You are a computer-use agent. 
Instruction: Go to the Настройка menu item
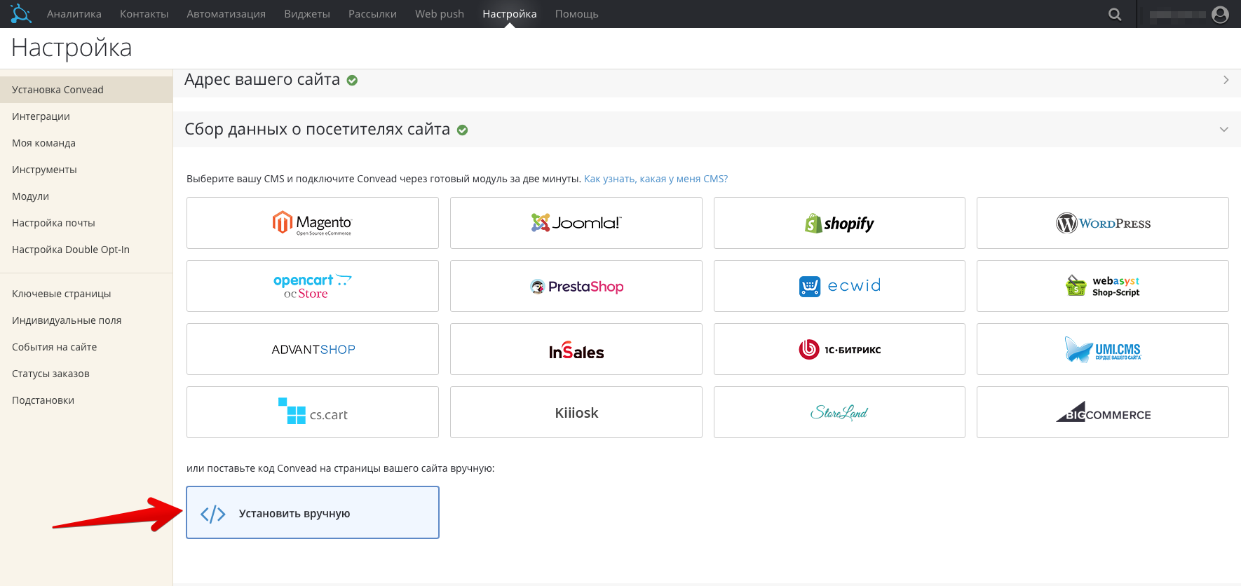tap(510, 14)
